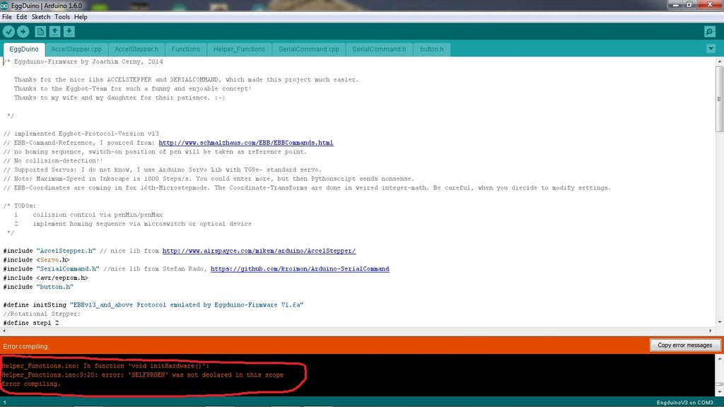
Task: Click the console scroll up arrow
Action: click(x=719, y=358)
